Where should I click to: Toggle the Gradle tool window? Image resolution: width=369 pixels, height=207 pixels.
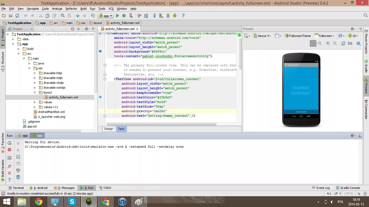pyautogui.click(x=366, y=66)
